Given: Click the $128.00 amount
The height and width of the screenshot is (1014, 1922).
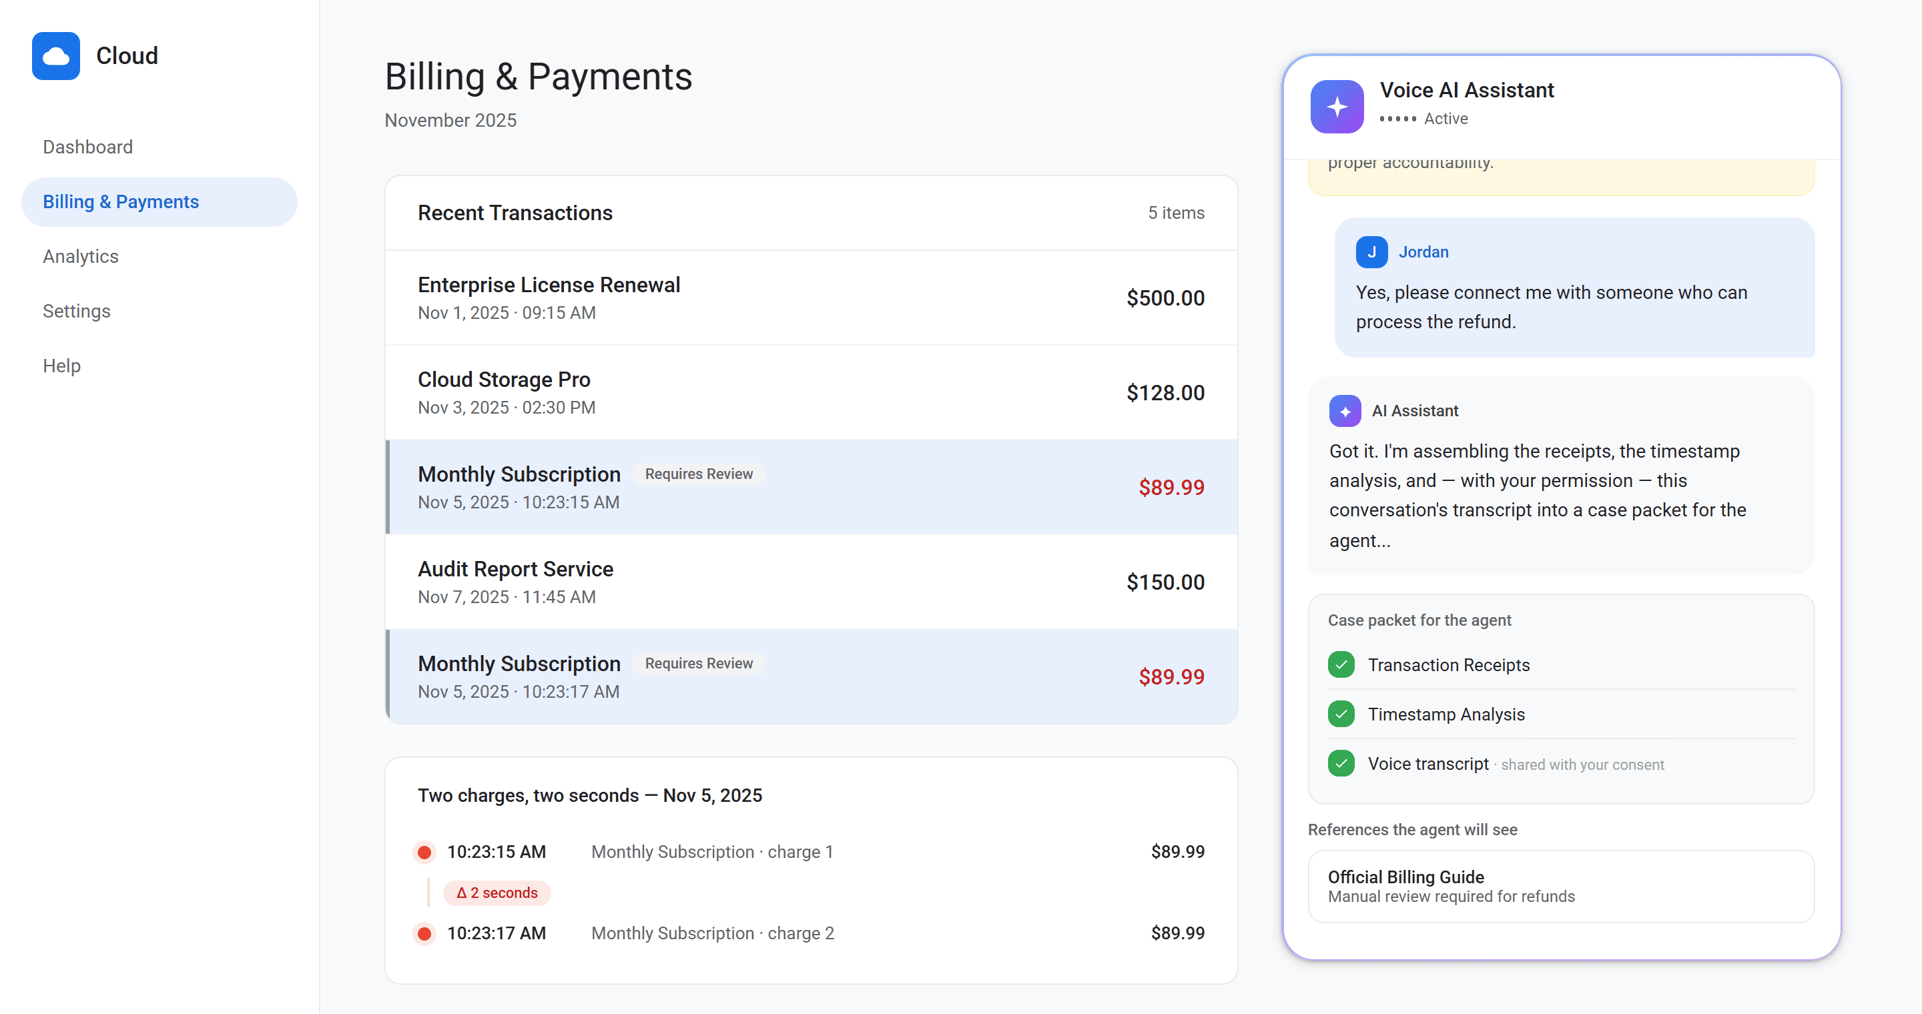Looking at the screenshot, I should point(1165,393).
